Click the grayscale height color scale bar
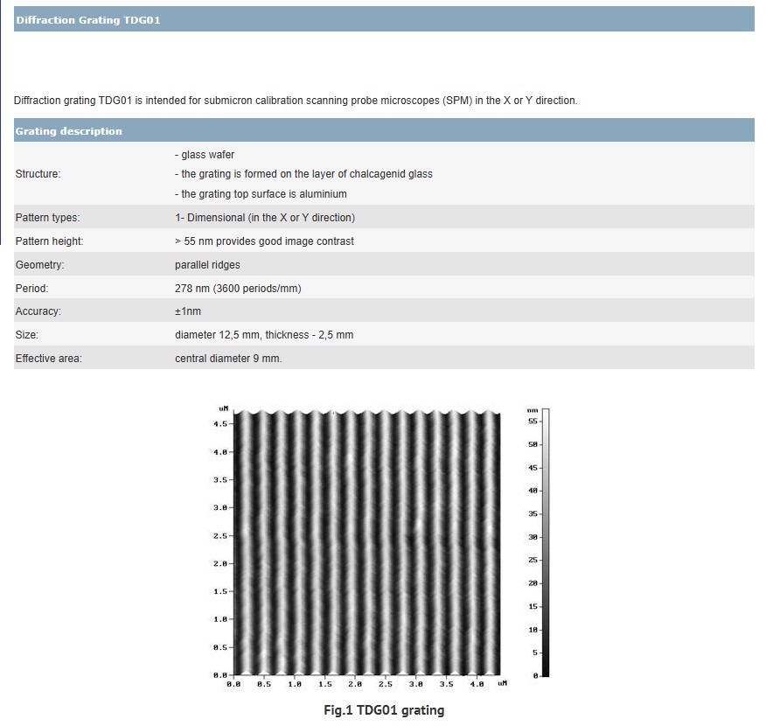This screenshot has width=766, height=726. click(545, 542)
